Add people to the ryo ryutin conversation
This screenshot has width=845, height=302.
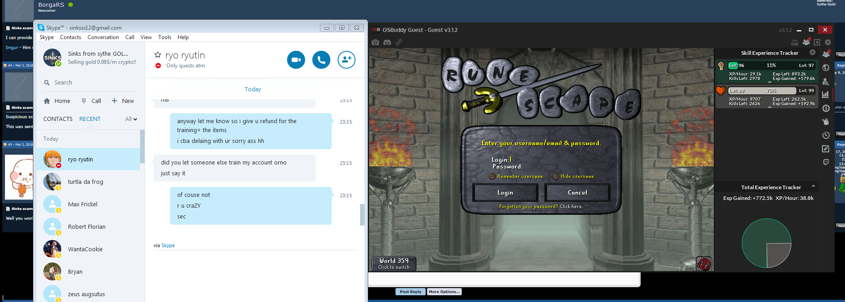(347, 60)
